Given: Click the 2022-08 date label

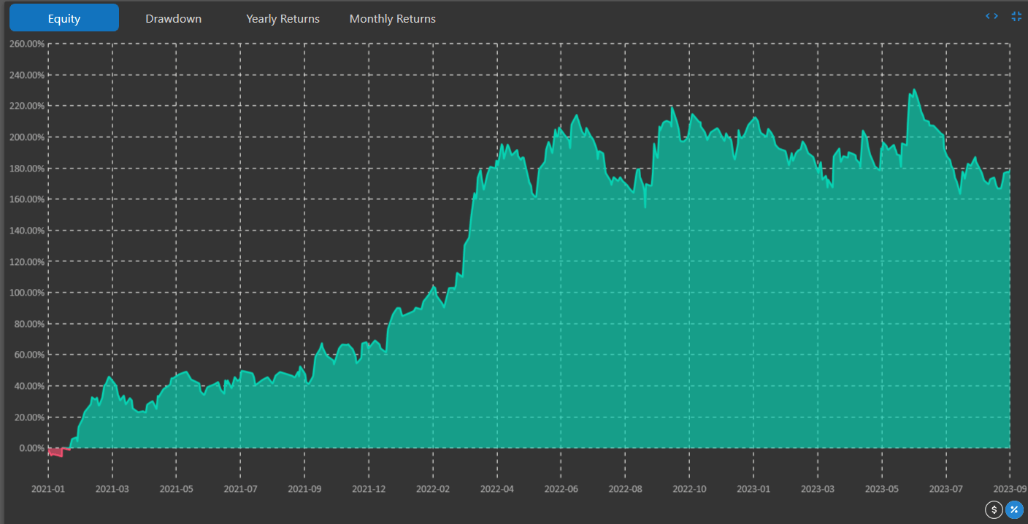Looking at the screenshot, I should (626, 488).
